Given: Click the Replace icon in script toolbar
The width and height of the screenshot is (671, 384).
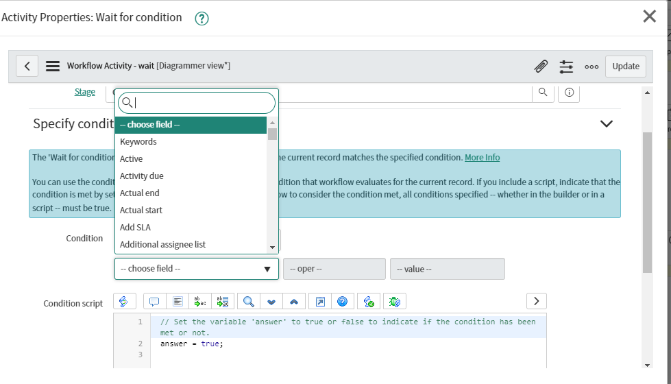Looking at the screenshot, I should [x=200, y=302].
